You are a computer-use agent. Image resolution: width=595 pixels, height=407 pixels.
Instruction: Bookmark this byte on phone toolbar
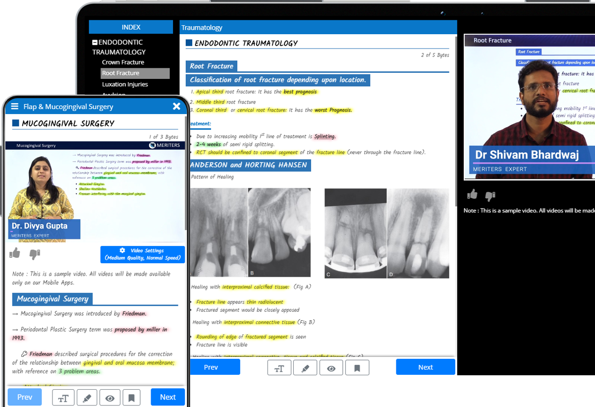click(x=131, y=398)
